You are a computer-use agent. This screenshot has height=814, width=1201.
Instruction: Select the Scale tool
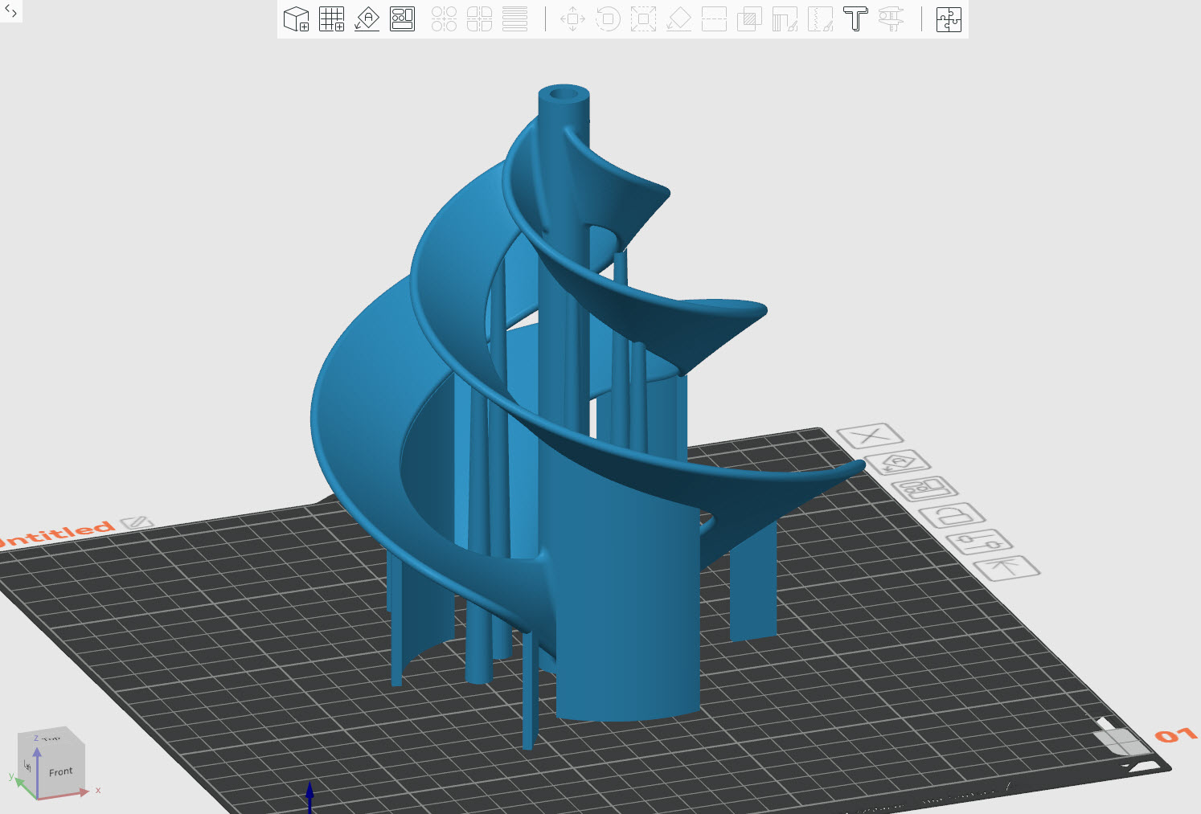[643, 18]
